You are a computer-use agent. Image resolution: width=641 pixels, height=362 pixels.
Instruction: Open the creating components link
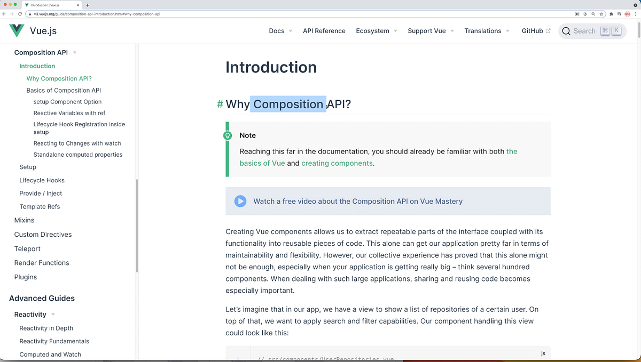pyautogui.click(x=337, y=163)
